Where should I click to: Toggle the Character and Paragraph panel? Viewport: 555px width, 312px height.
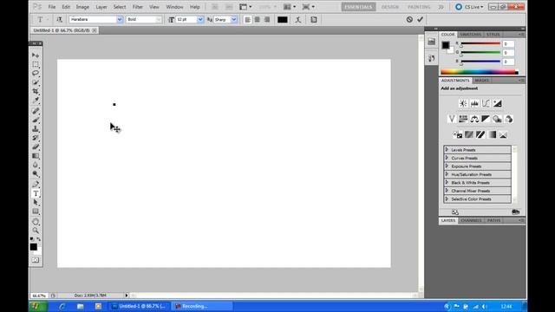tap(314, 20)
